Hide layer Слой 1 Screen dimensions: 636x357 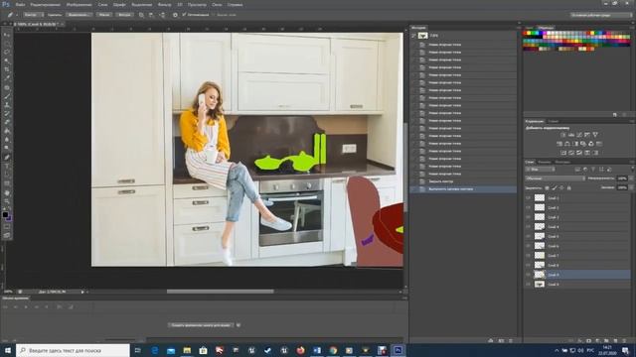[528, 198]
